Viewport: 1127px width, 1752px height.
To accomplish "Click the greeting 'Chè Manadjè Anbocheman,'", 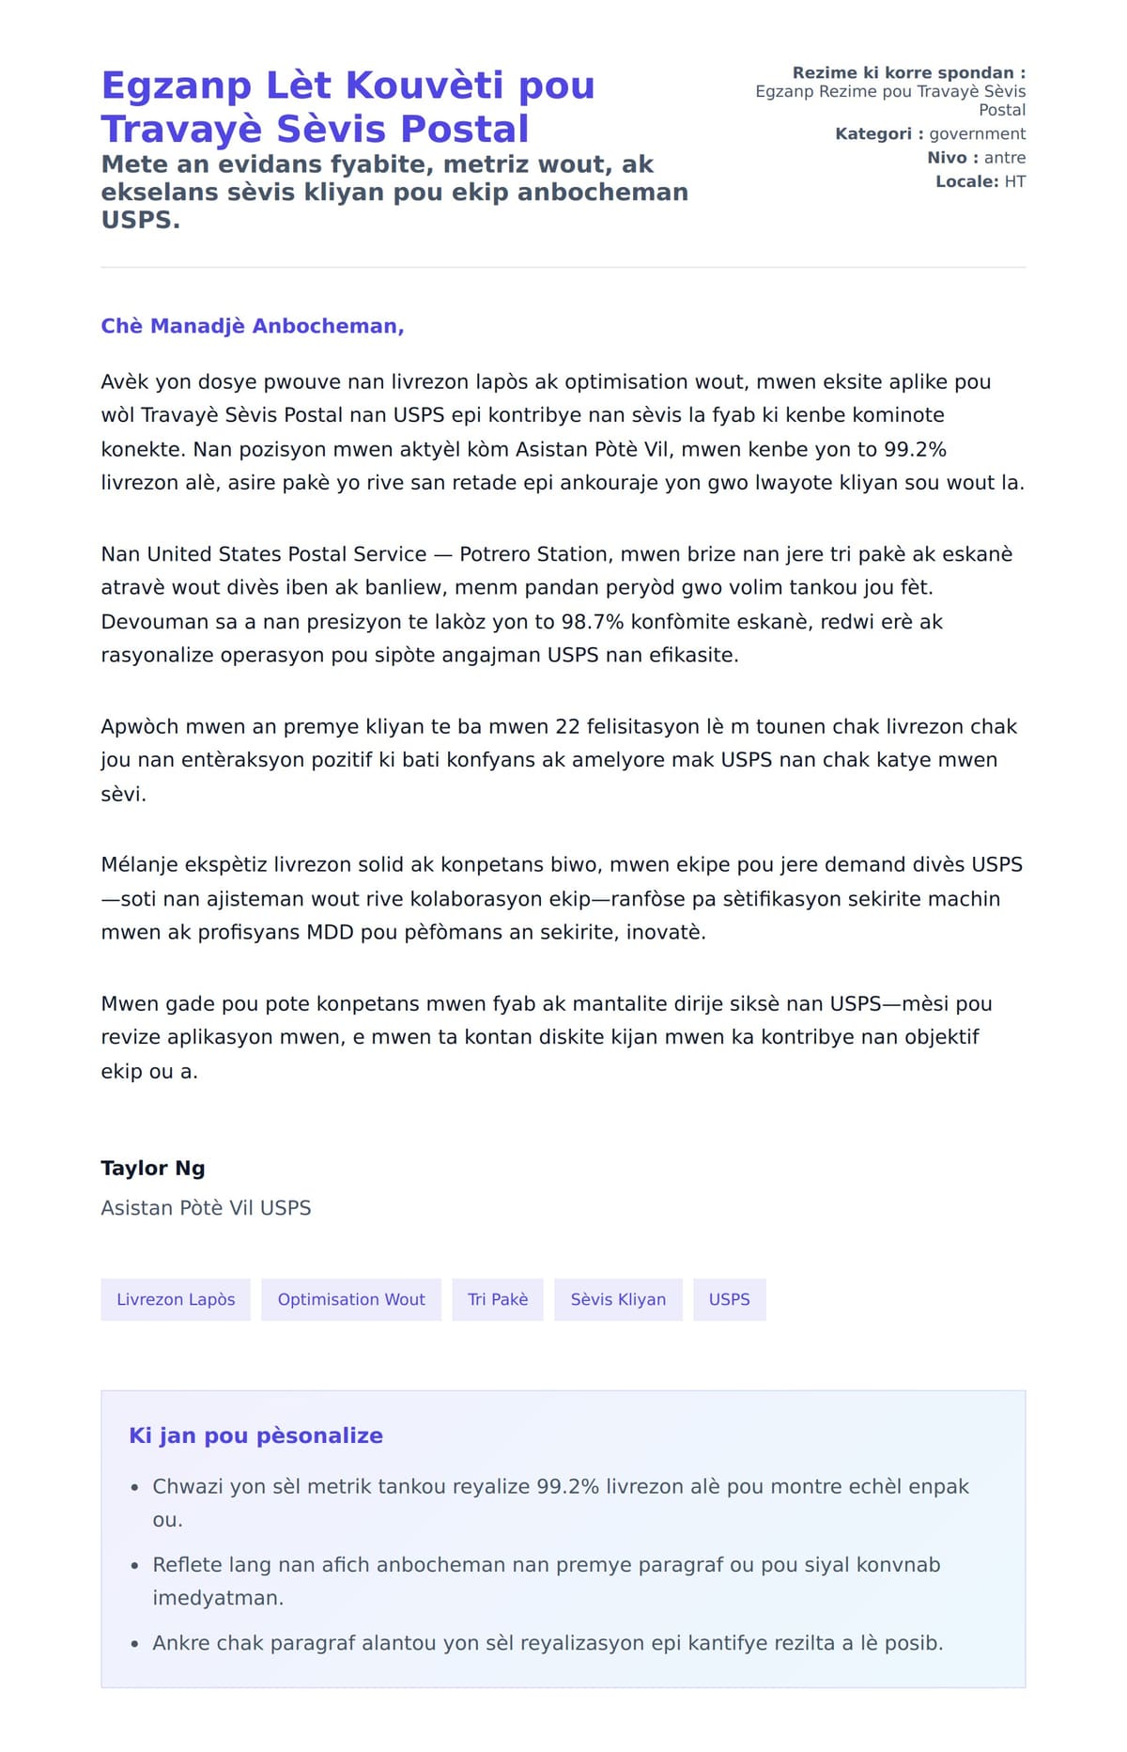I will point(253,326).
